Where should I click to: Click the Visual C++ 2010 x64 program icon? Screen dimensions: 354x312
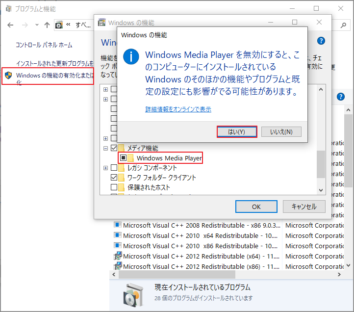tap(117, 235)
